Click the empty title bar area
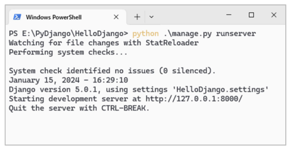 (189, 16)
